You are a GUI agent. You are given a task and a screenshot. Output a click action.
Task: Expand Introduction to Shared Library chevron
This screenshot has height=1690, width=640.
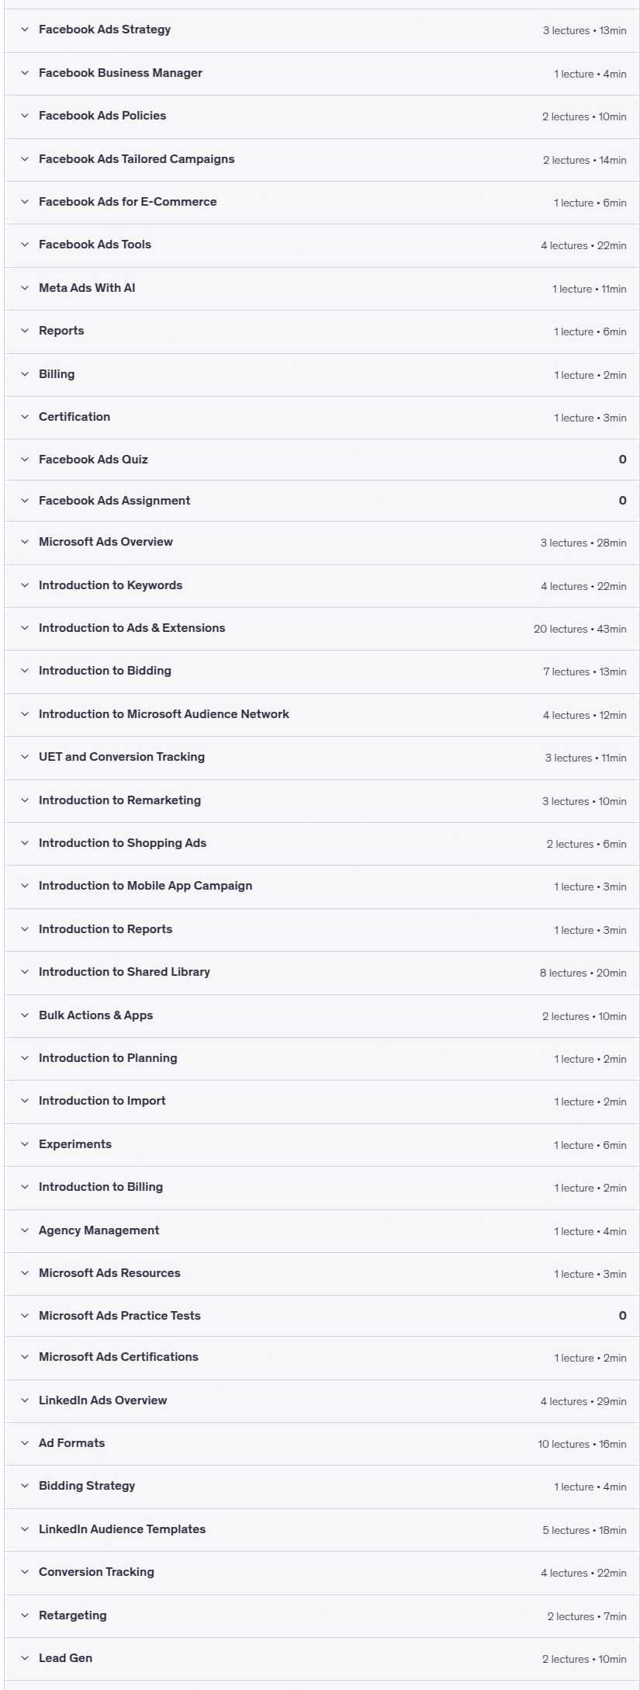[x=25, y=972]
